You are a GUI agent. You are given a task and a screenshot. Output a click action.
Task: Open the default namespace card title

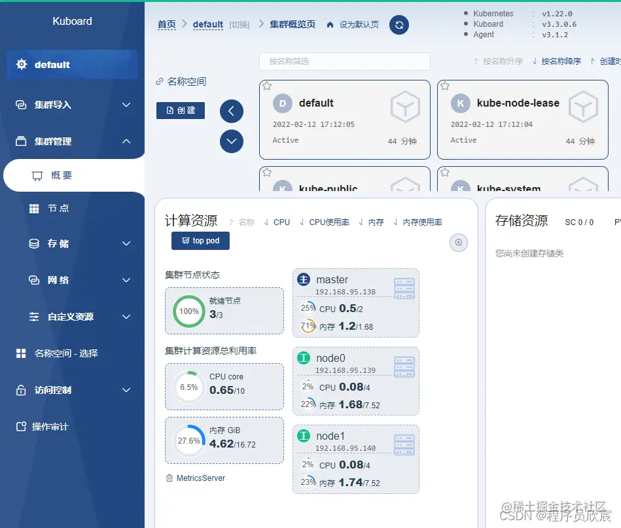coord(316,103)
